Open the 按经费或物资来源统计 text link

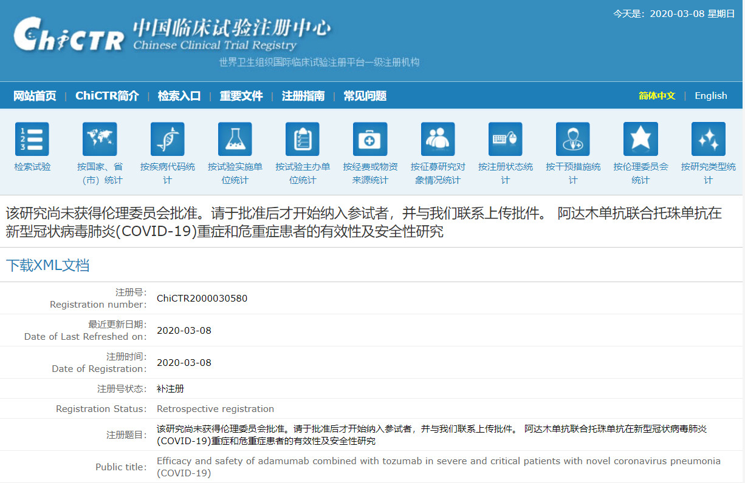pos(370,174)
